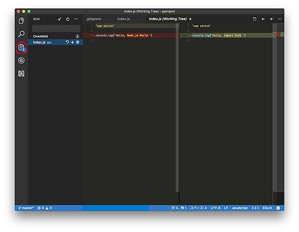Screen dimensions: 299x232
Task: Commit changes with the checkmark icon
Action: tap(59, 19)
